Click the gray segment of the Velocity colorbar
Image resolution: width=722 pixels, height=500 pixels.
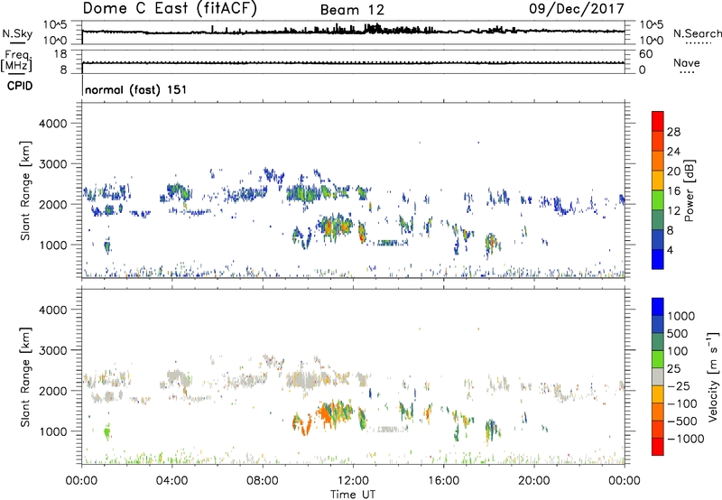[x=658, y=377]
